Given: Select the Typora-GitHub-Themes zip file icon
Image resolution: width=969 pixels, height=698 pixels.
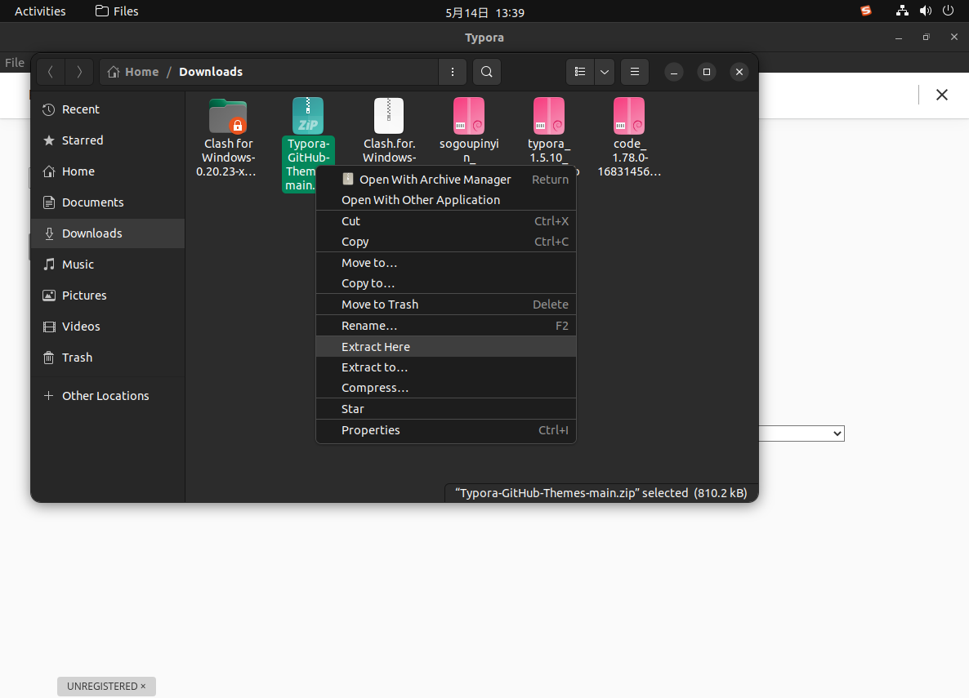Looking at the screenshot, I should (308, 116).
